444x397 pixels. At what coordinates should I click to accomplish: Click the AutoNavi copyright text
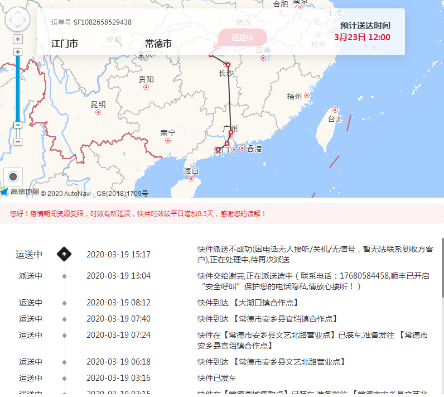[94, 194]
